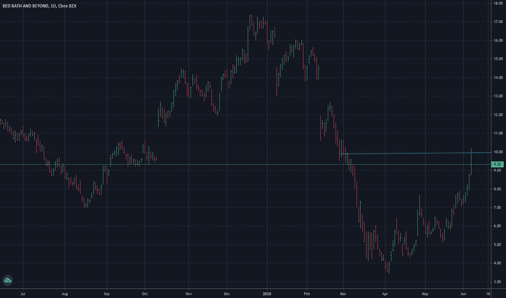This screenshot has width=506, height=298.
Task: Click the 10.00 price axis label
Action: tap(498, 152)
